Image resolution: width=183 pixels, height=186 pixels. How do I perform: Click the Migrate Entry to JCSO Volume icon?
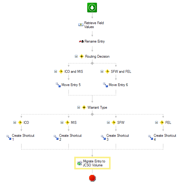pyautogui.click(x=80, y=163)
